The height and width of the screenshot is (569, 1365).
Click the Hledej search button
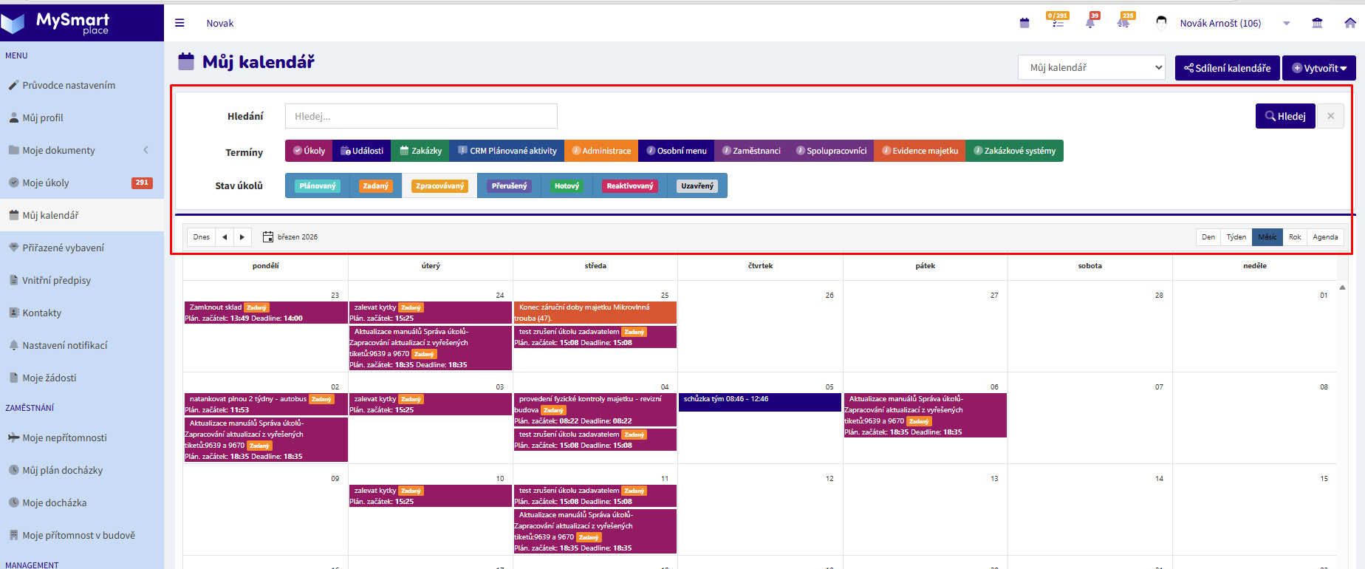(1285, 116)
